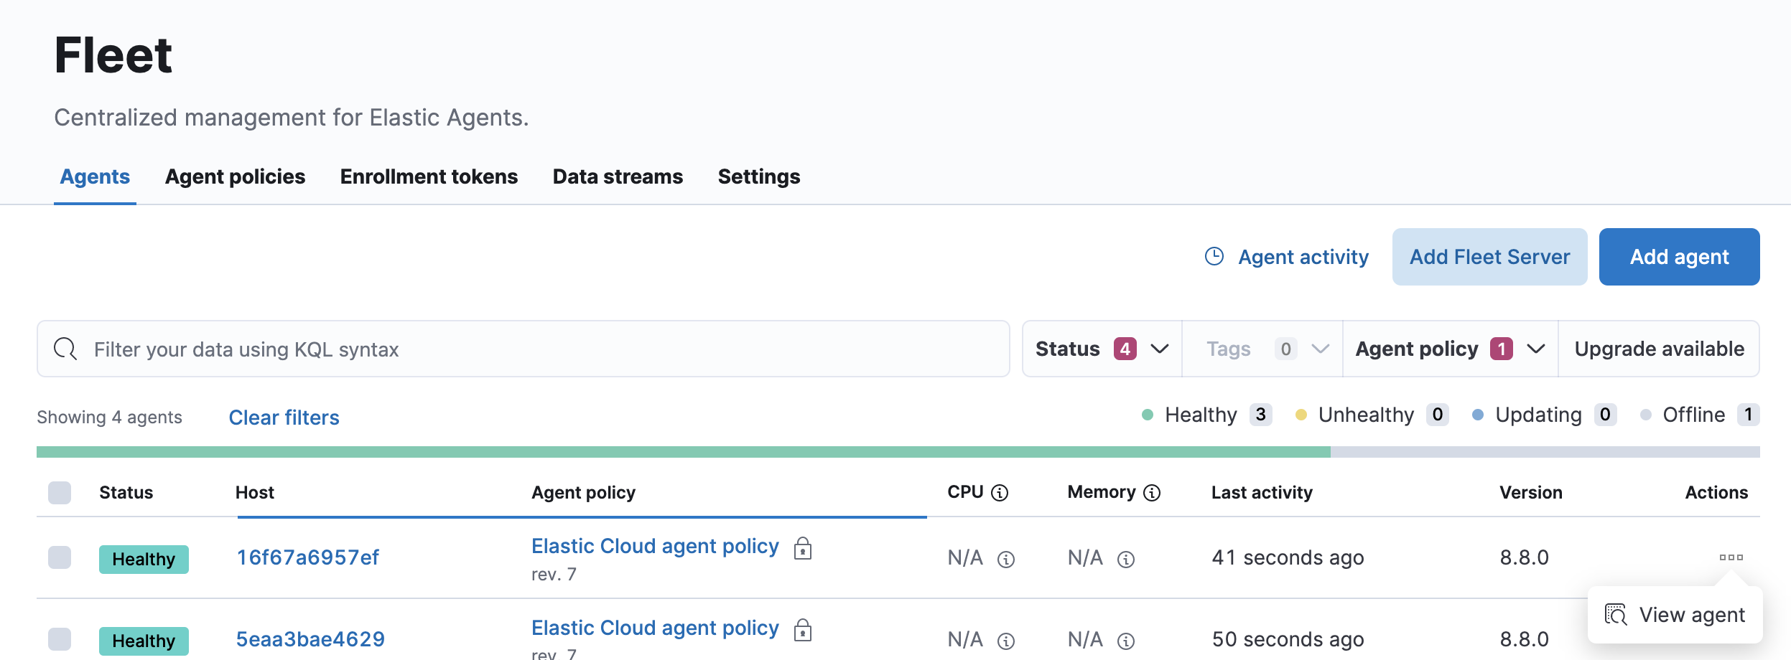This screenshot has height=660, width=1791.
Task: Click the lock icon beside Elastic Cloud agent policy
Action: (x=804, y=548)
